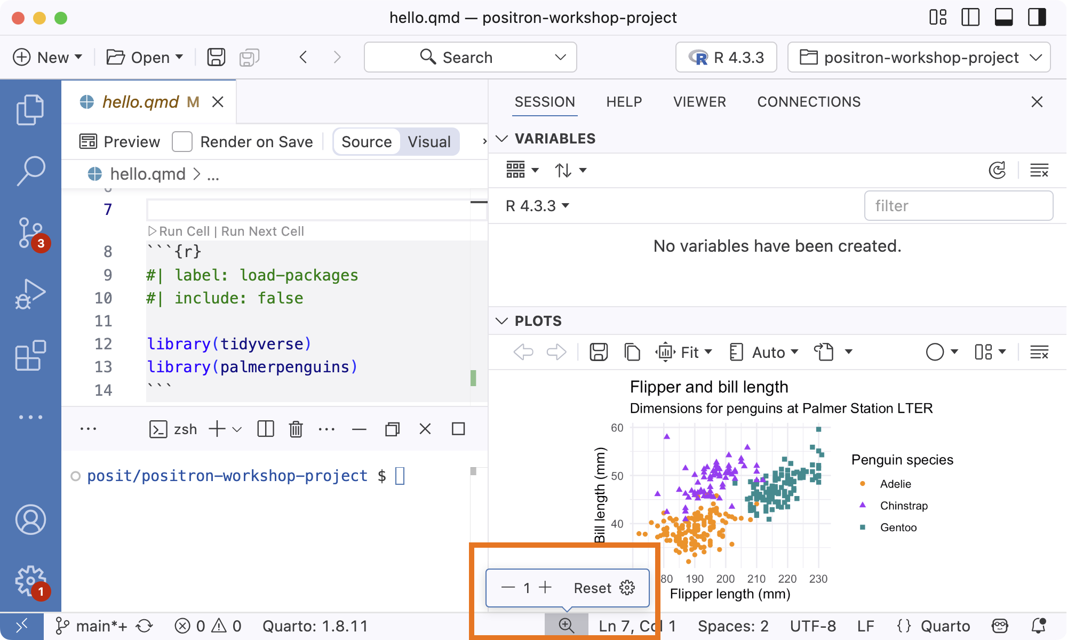Show next plot arrow
Viewport: 1067px width, 640px height.
[x=556, y=352]
